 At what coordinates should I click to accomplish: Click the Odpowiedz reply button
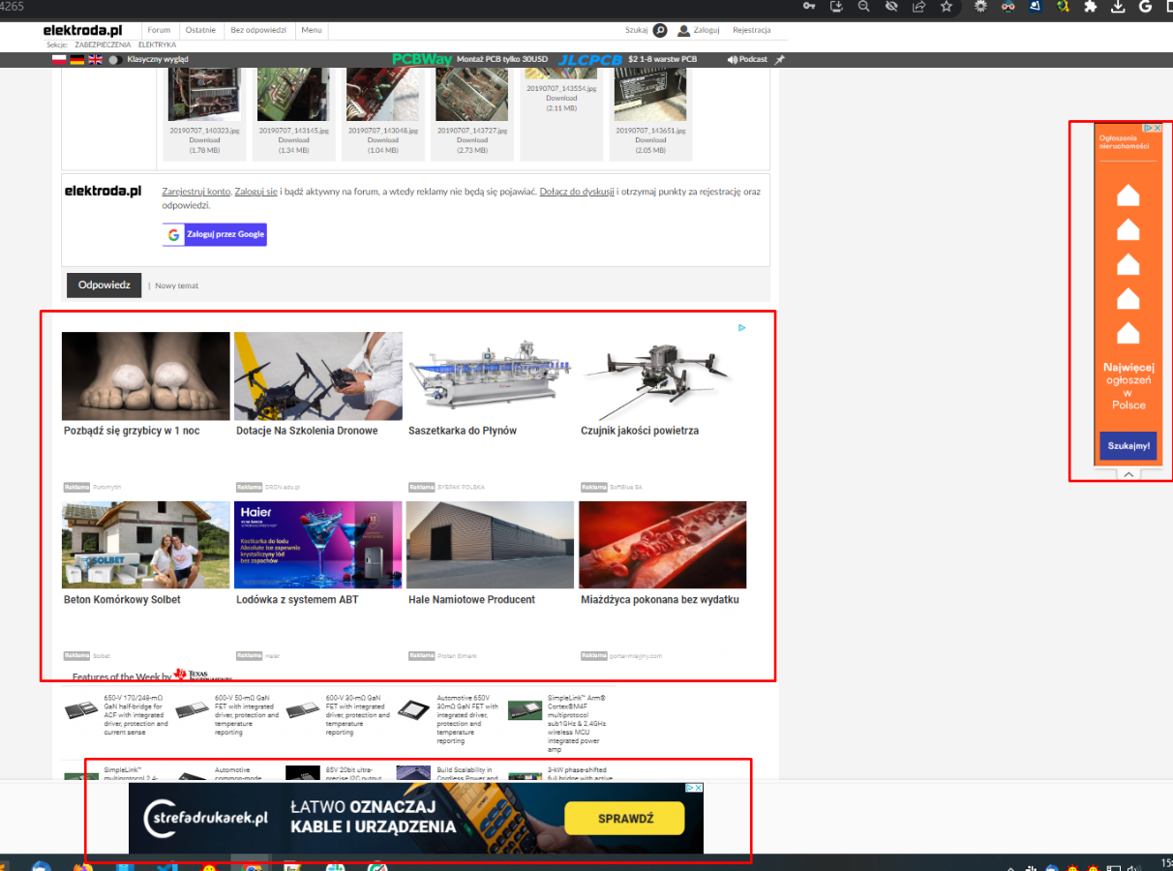click(x=104, y=285)
